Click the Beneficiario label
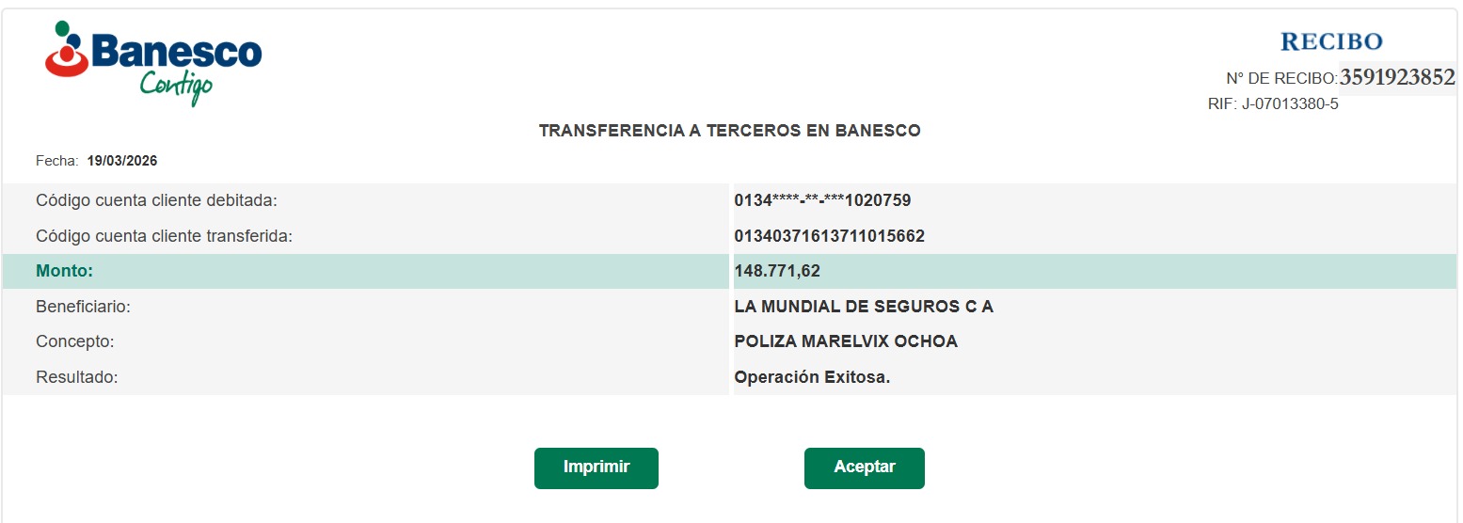This screenshot has height=523, width=1463. pos(83,307)
